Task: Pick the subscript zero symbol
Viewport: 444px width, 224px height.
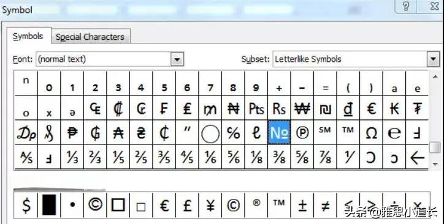Action: coord(49,83)
